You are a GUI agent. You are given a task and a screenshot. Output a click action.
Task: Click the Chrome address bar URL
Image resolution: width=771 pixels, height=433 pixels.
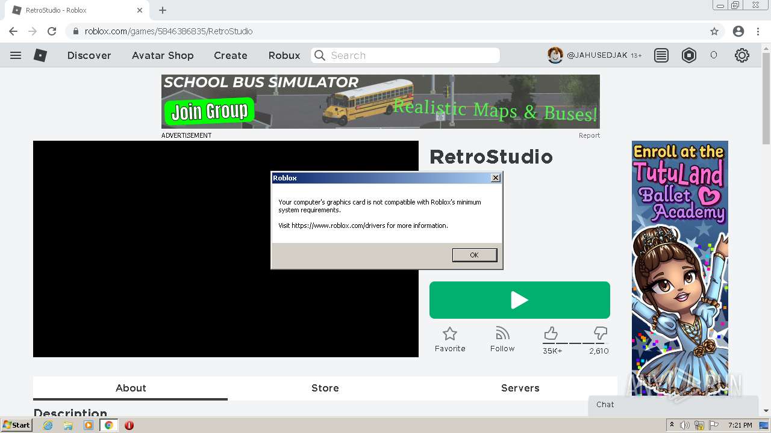pyautogui.click(x=169, y=31)
